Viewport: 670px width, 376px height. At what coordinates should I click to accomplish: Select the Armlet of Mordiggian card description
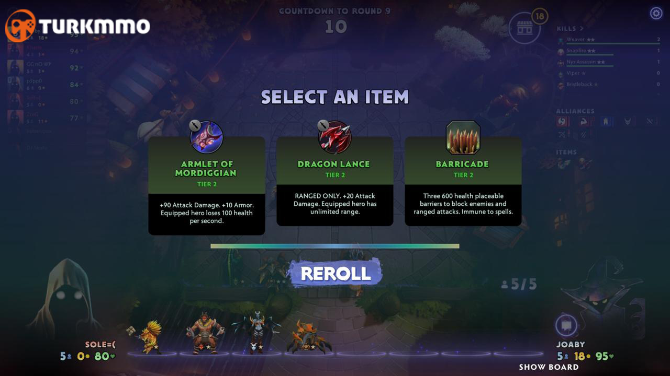207,213
